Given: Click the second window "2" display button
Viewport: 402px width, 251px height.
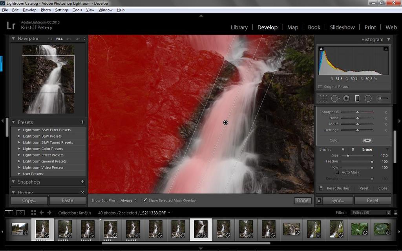Looking at the screenshot, I should [x=20, y=213].
